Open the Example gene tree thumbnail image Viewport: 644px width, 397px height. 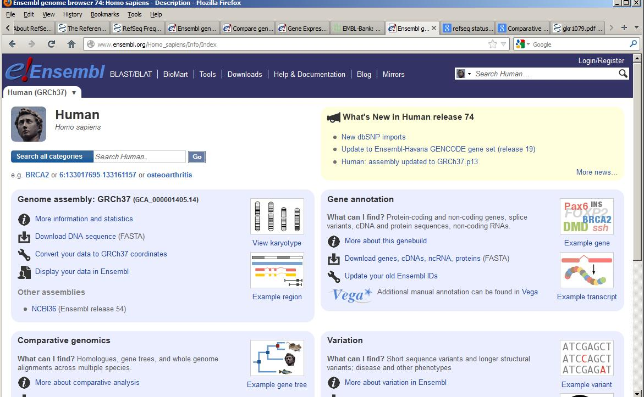point(277,357)
